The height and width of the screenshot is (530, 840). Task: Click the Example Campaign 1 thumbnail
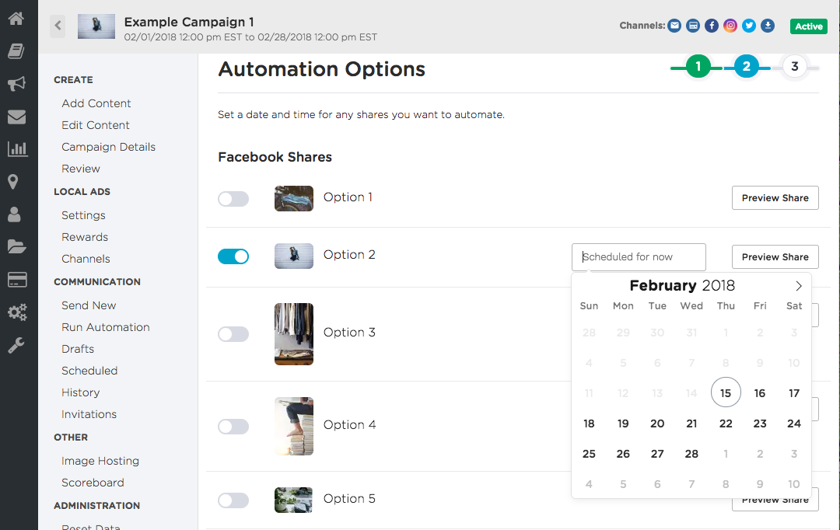click(x=96, y=26)
